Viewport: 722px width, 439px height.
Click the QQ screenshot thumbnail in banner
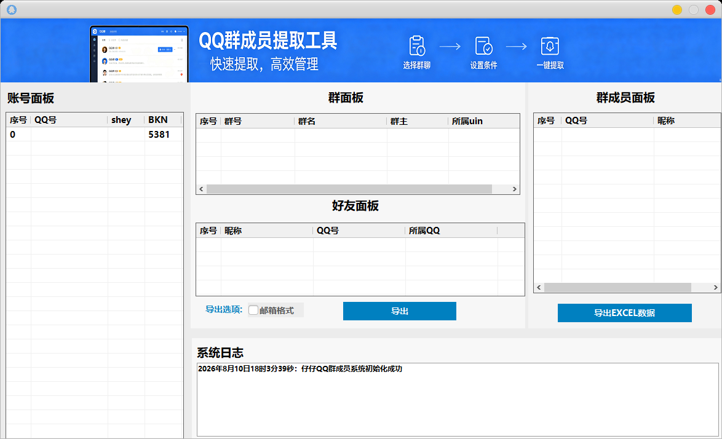[x=139, y=54]
